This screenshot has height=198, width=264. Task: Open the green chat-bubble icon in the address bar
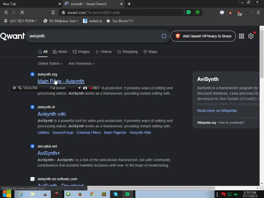click(x=189, y=12)
